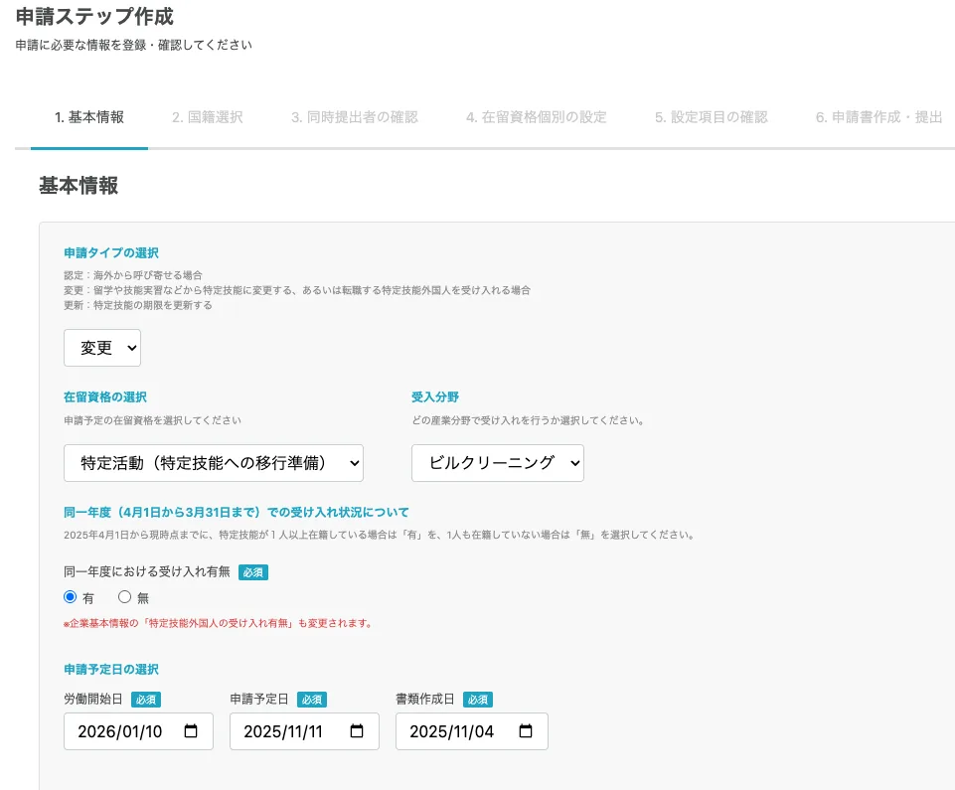Open the ビルクリーニング industry dropdown
This screenshot has width=955, height=790.
[x=497, y=462]
